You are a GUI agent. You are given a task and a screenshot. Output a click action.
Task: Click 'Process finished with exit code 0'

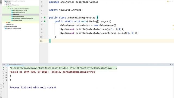coord(33,87)
